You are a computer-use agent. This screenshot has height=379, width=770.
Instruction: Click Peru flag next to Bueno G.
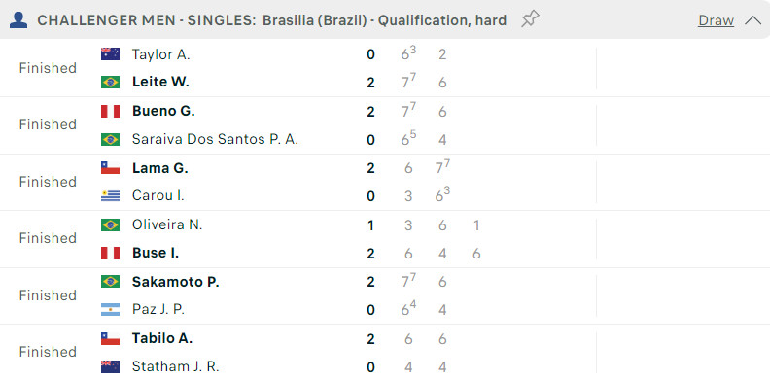click(x=110, y=112)
